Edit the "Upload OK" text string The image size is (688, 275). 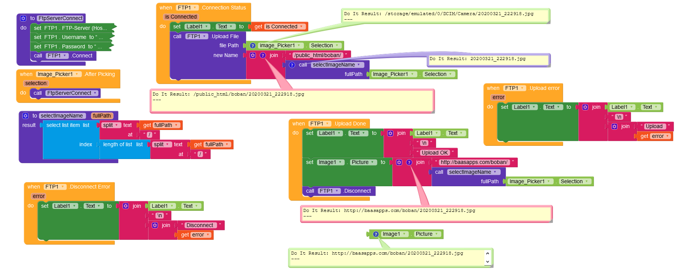point(435,153)
